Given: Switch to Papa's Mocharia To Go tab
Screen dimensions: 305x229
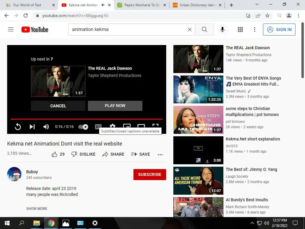Looking at the screenshot, I should click(141, 5).
